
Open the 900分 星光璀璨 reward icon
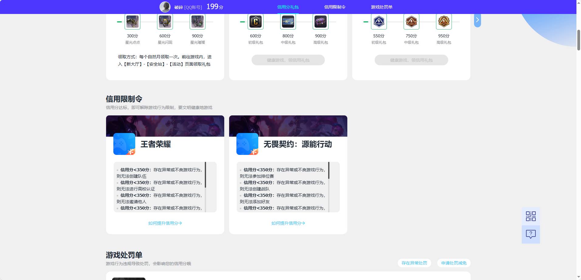[x=198, y=22]
